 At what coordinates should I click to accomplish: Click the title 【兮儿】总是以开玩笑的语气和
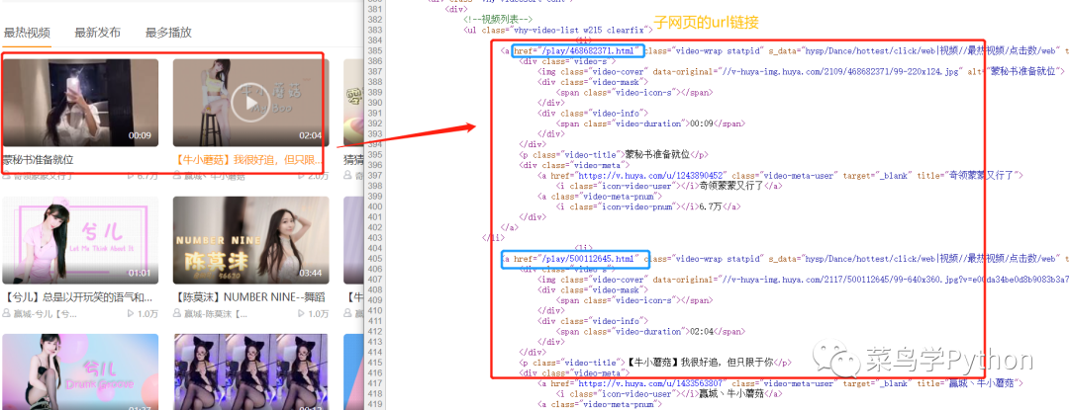click(x=78, y=297)
